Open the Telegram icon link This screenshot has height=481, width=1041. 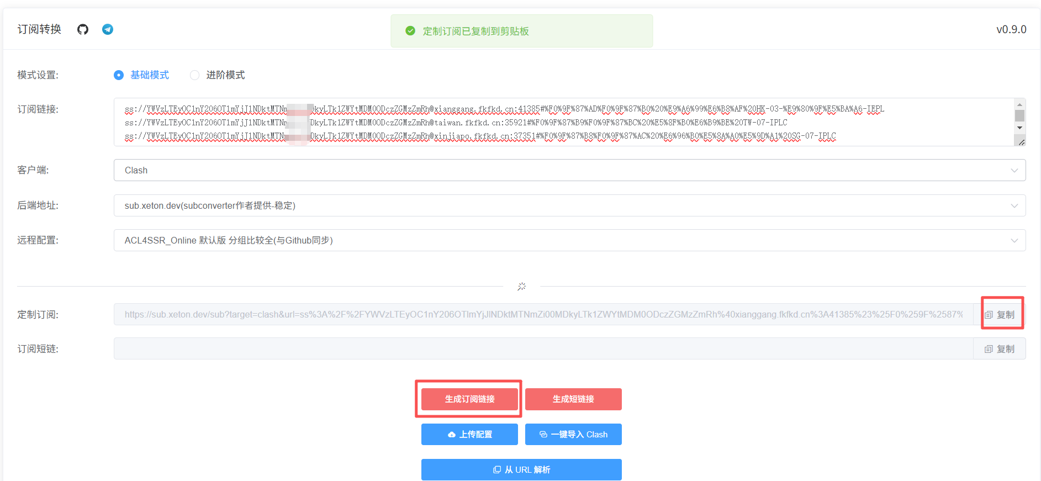point(108,29)
